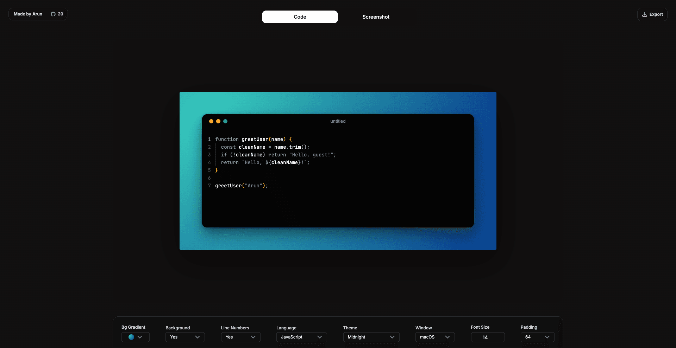Click code line 'function greetUser(name) {'
Viewport: 676px width, 348px height.
254,140
